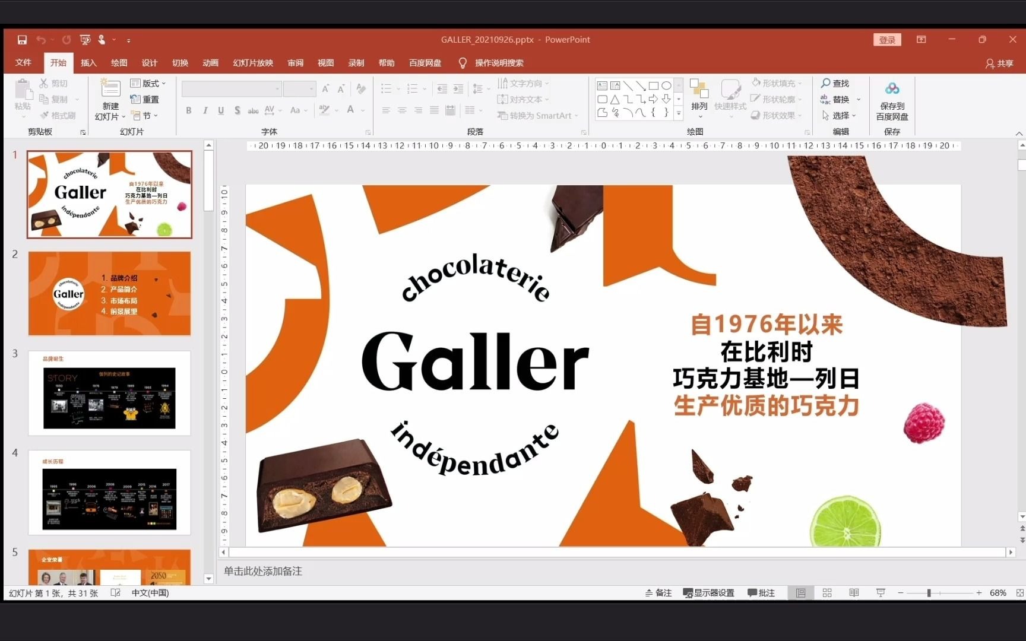Start slideshow from beginning icon
The width and height of the screenshot is (1026, 641).
pyautogui.click(x=85, y=40)
